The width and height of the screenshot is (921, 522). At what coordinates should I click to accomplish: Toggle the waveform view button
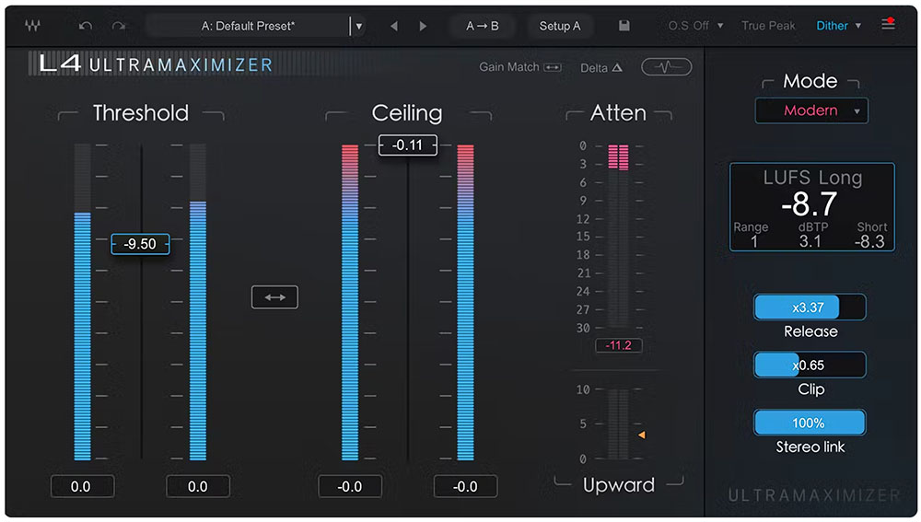pos(666,67)
